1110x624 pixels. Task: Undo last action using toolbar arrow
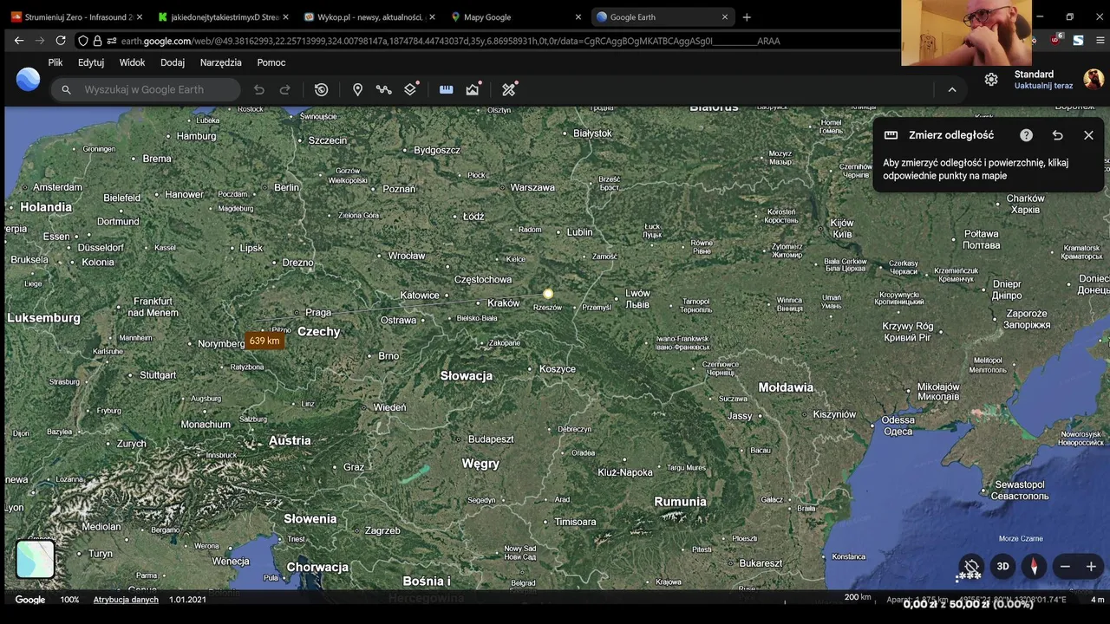click(x=258, y=89)
